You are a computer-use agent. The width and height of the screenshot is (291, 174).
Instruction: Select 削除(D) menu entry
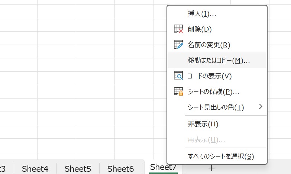point(200,29)
